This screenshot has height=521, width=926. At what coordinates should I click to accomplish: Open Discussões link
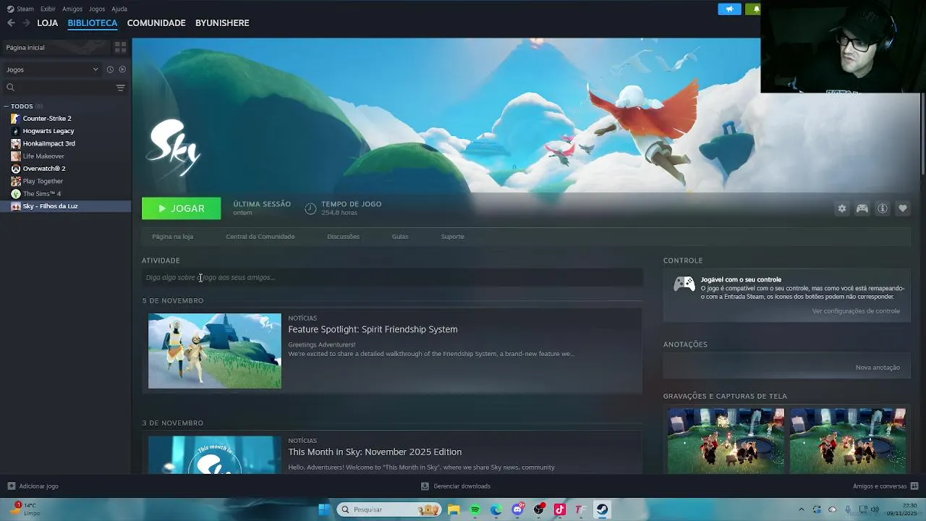point(343,237)
